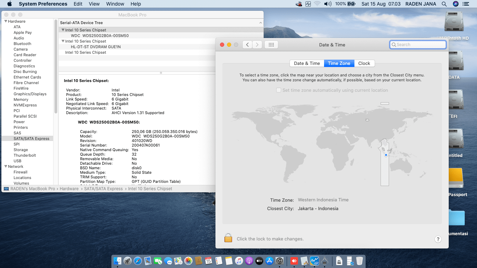The height and width of the screenshot is (268, 477).
Task: Select Bluetooth in the sidebar
Action: pos(22,44)
